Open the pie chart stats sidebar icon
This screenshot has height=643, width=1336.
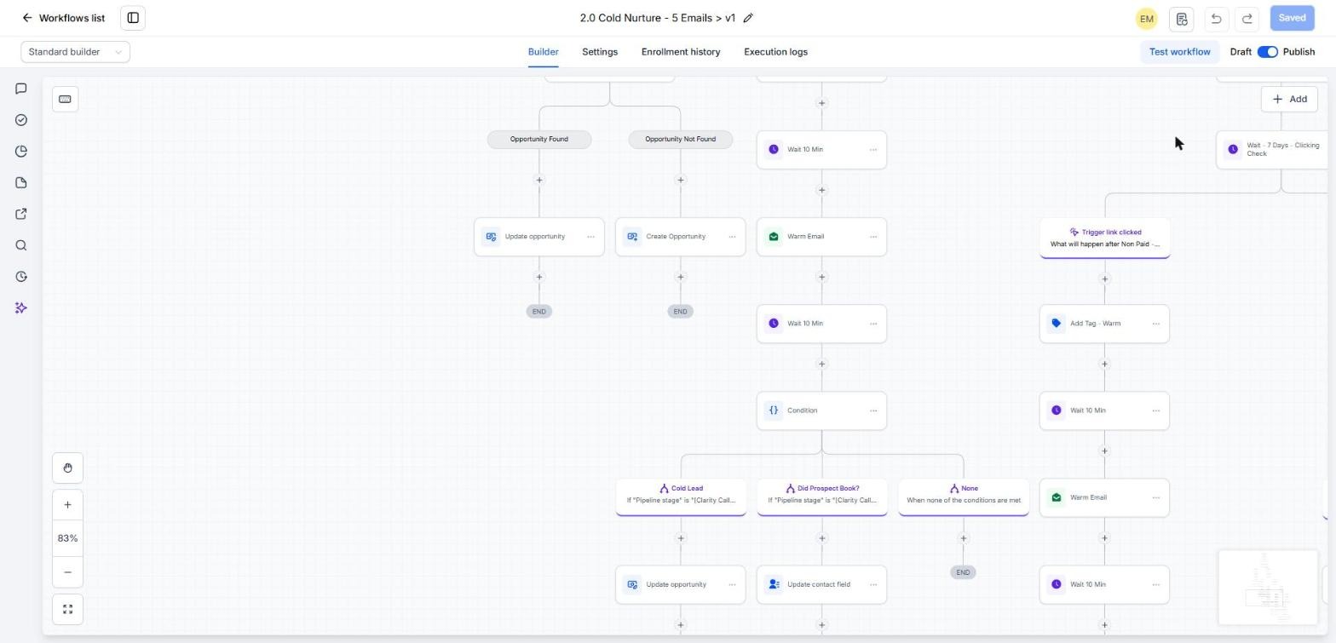(x=21, y=152)
